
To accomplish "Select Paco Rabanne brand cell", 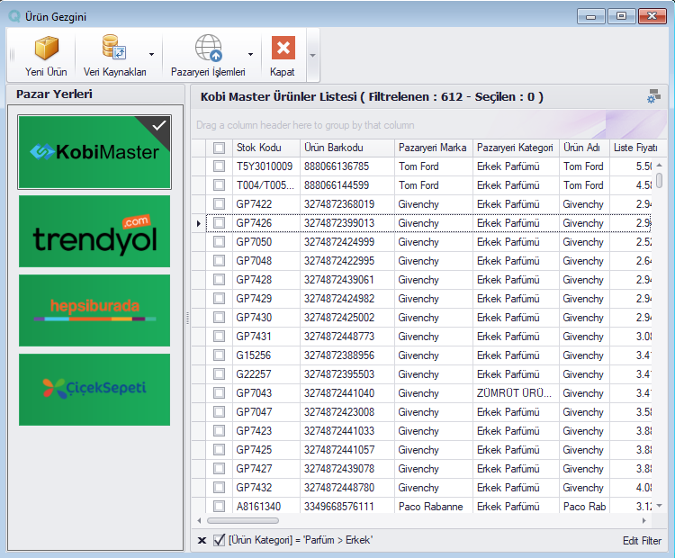I will pos(434,507).
